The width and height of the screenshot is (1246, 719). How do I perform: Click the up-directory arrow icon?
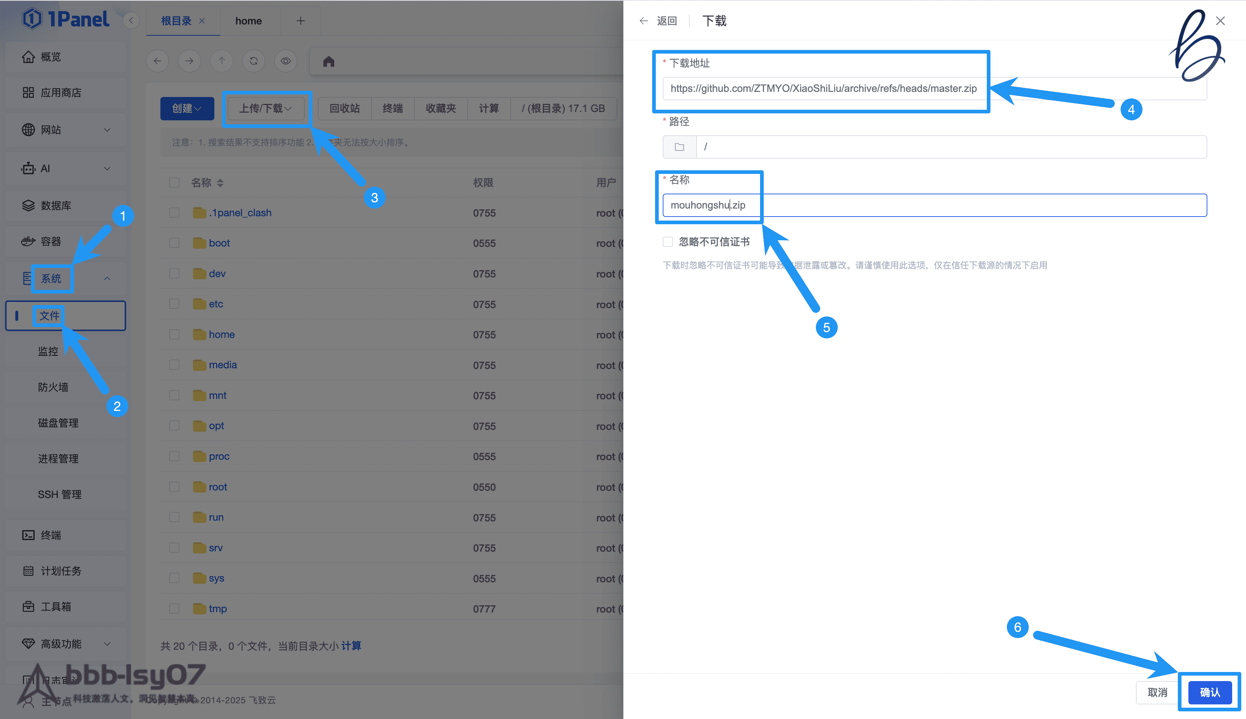point(222,61)
